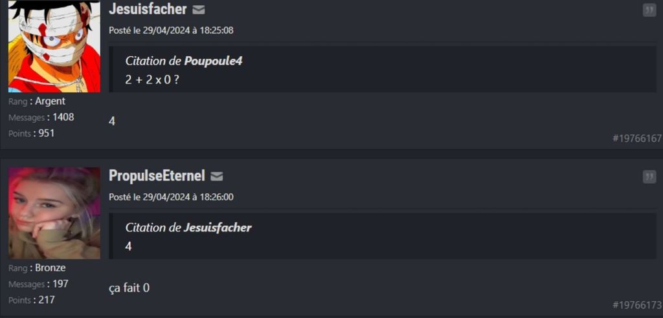Click the Argent rank label
663x318 pixels.
coord(50,101)
